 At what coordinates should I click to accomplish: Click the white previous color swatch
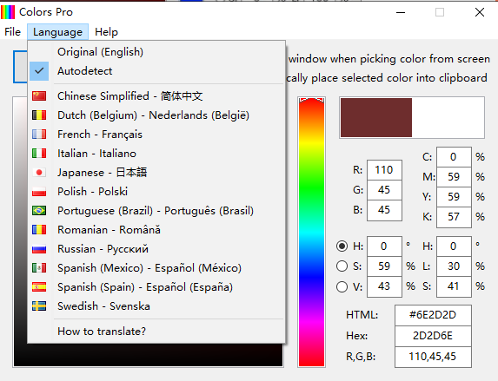448,118
